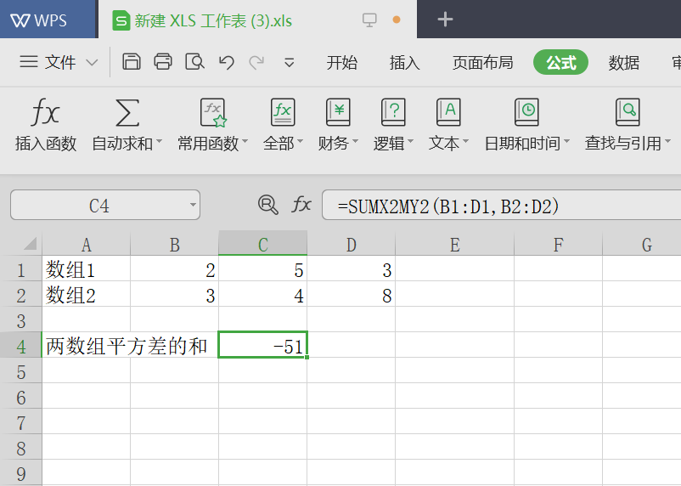Select cell C1 with value 5
The height and width of the screenshot is (486, 681).
(262, 269)
